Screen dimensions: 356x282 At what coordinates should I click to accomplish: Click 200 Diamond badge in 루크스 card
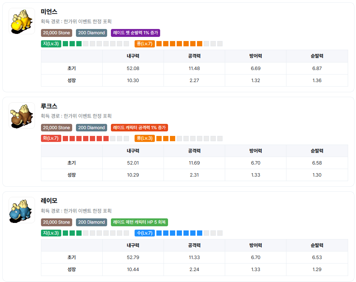[91, 128]
